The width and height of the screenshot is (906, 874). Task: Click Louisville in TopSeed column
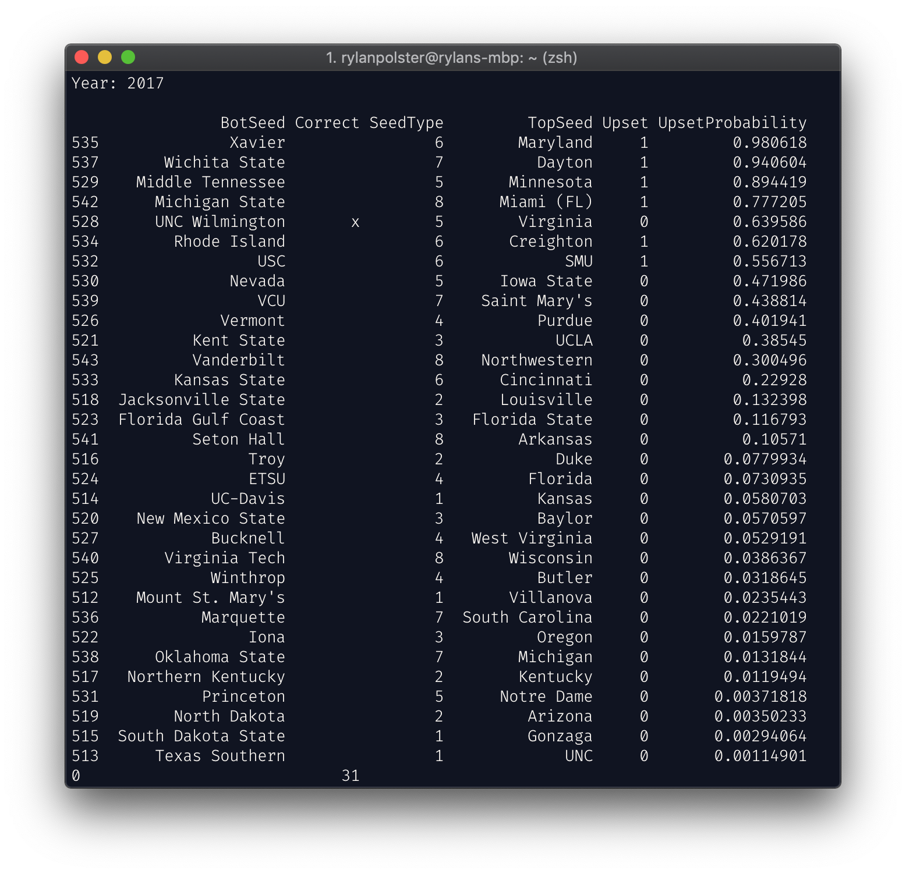point(546,400)
